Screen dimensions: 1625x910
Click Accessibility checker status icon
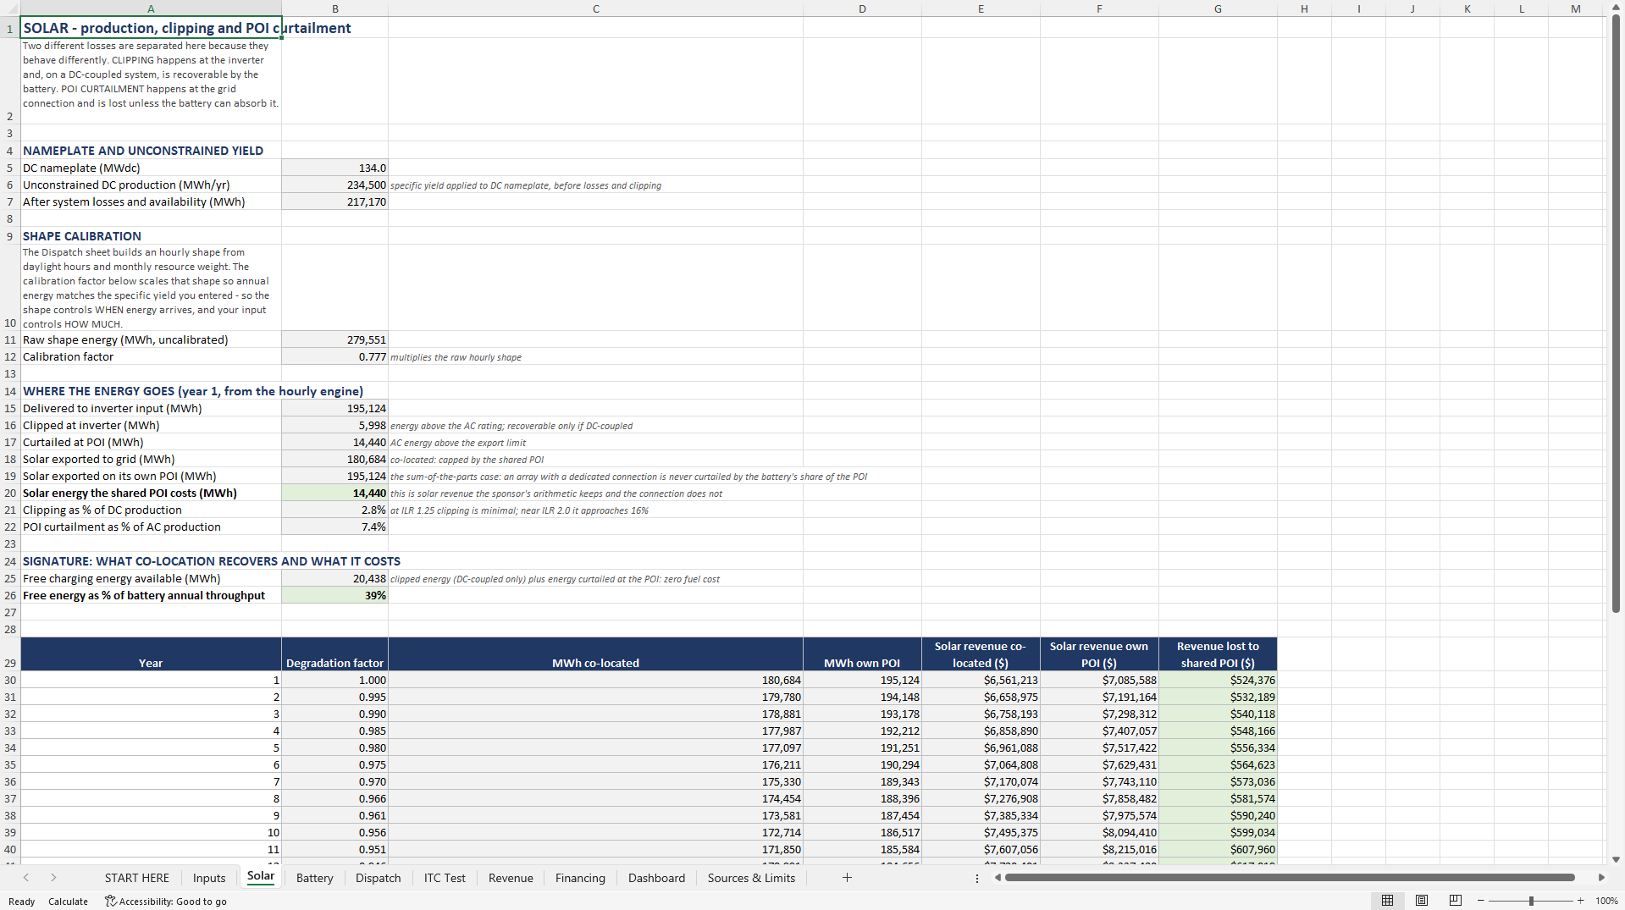coord(110,901)
